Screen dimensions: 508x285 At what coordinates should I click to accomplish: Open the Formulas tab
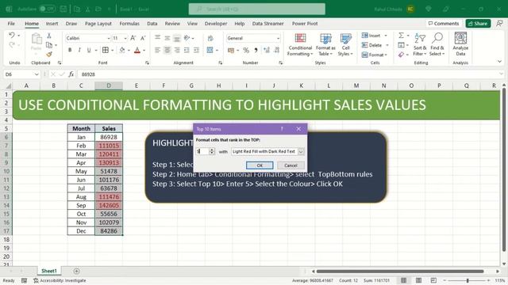(x=129, y=24)
